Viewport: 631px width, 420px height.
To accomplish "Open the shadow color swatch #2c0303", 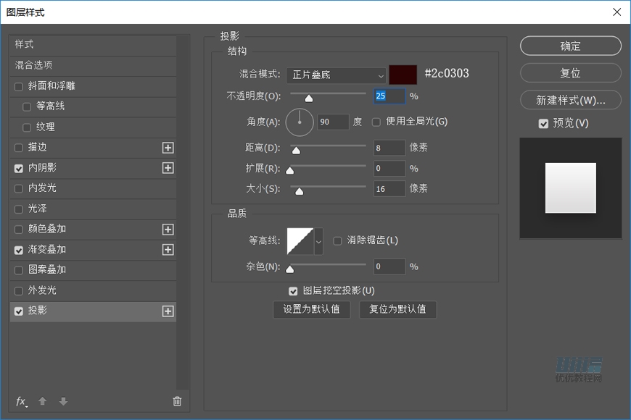I will click(403, 74).
